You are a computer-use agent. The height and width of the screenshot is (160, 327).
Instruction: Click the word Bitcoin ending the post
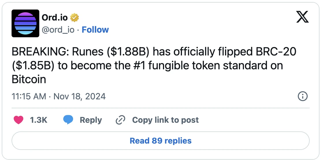29,80
